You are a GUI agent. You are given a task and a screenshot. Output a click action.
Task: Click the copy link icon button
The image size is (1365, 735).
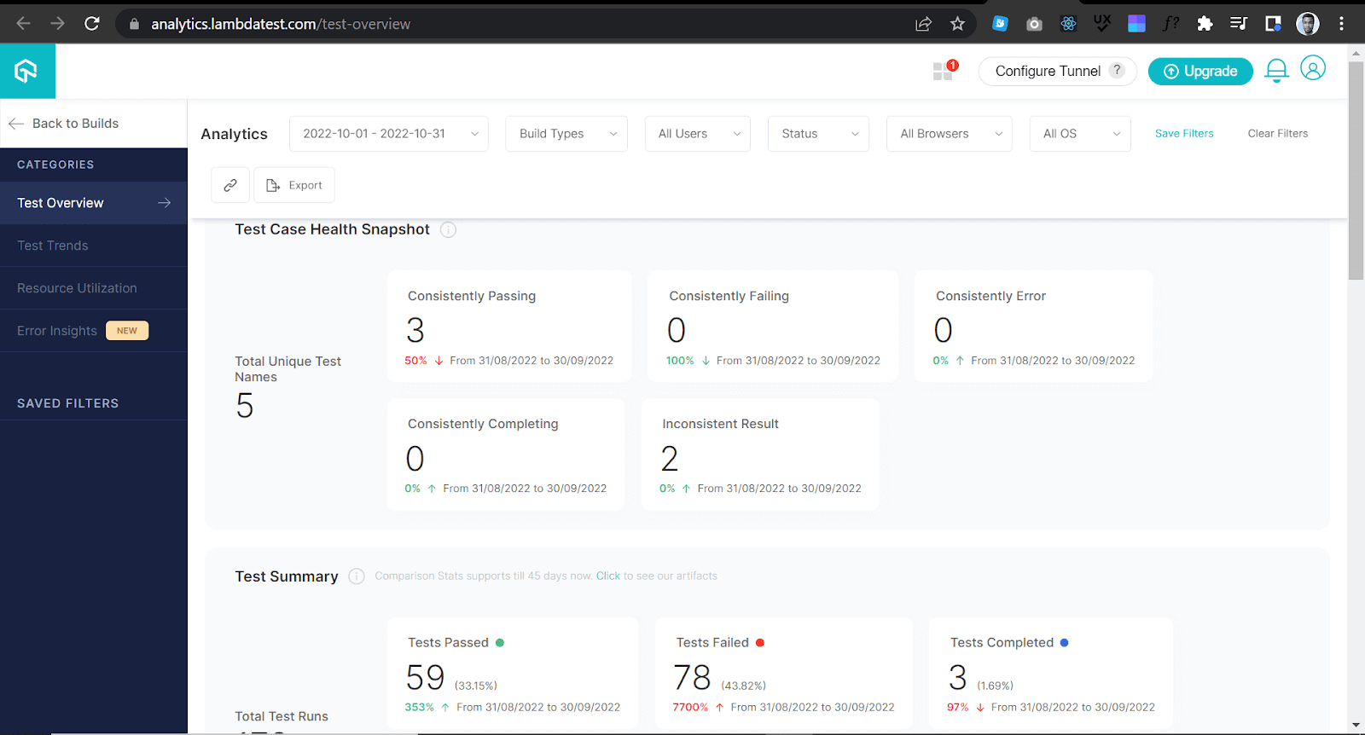point(230,185)
